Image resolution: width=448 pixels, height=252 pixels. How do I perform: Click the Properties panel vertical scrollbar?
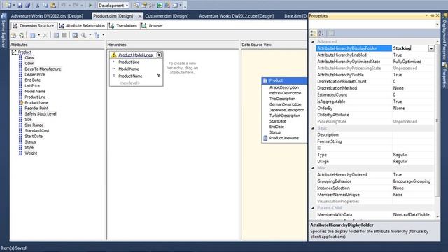[437, 120]
